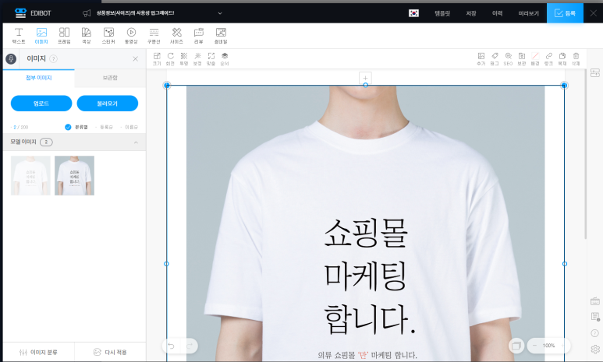This screenshot has width=603, height=362.
Task: Click the 100% zoom level indicator
Action: click(x=548, y=346)
